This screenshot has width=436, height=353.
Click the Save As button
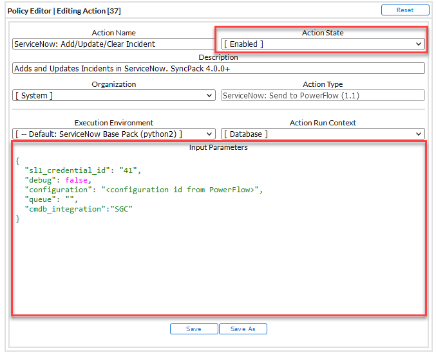243,329
